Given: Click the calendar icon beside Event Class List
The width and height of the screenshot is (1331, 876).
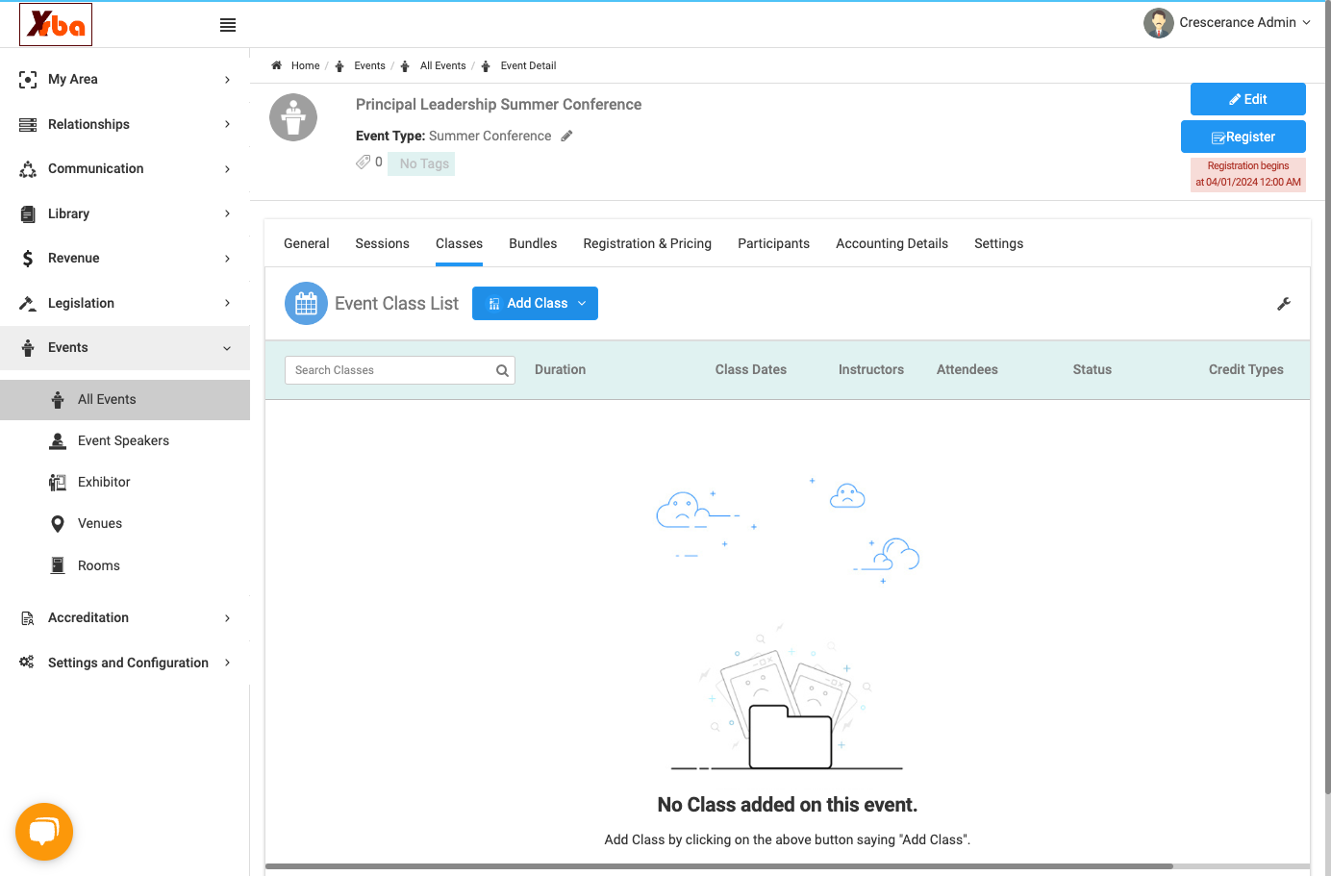Looking at the screenshot, I should (x=306, y=304).
